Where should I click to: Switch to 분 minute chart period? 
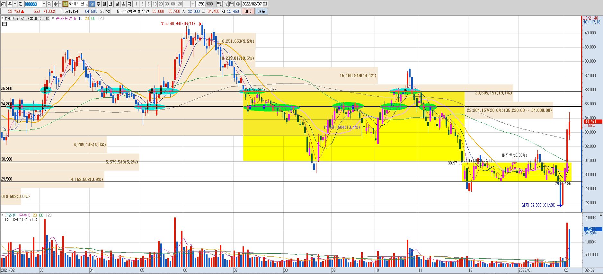click(x=117, y=4)
